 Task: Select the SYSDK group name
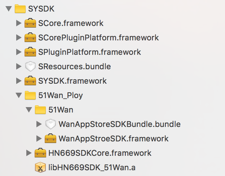click(41, 9)
